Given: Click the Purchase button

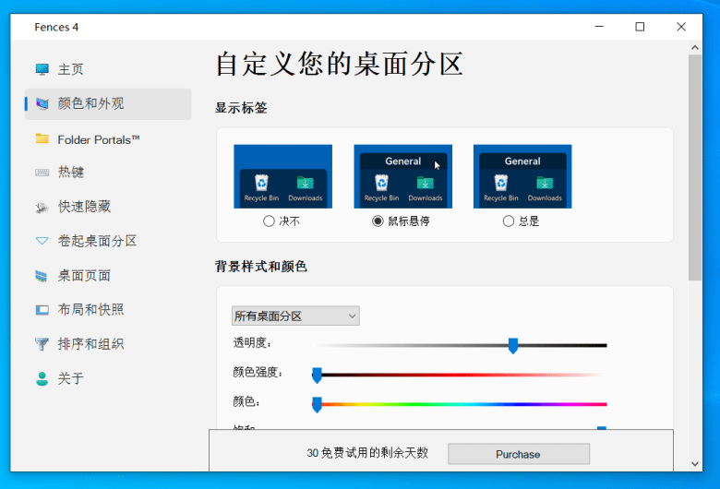Looking at the screenshot, I should point(519,454).
